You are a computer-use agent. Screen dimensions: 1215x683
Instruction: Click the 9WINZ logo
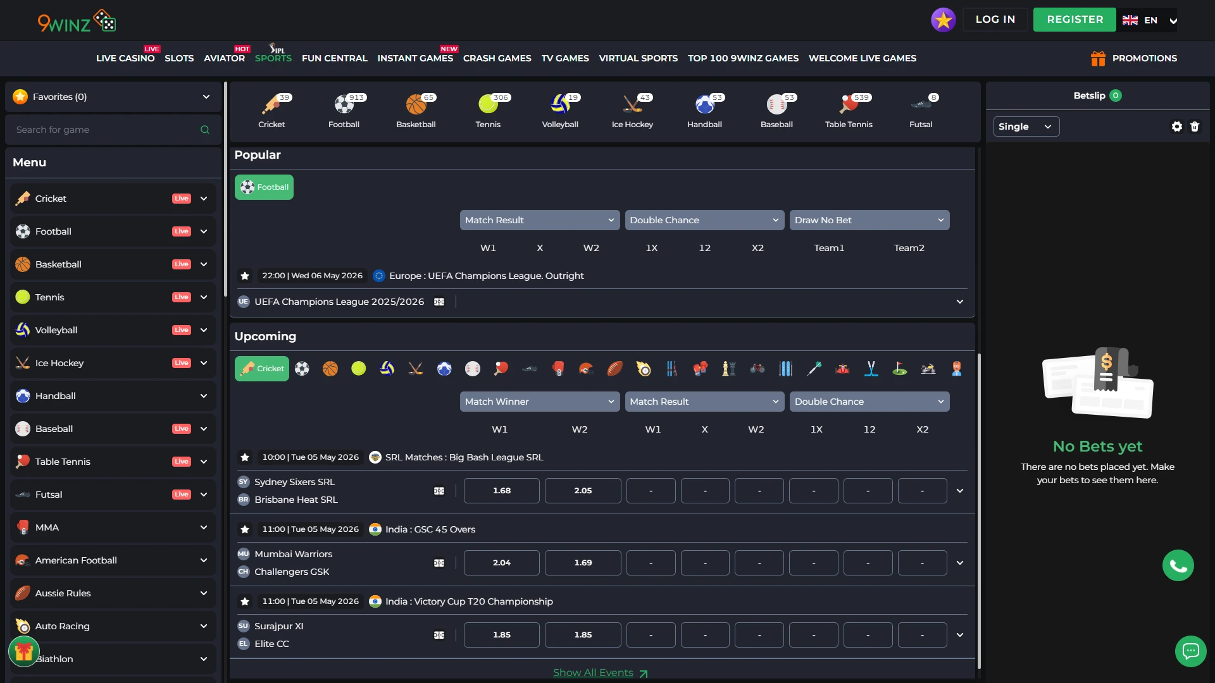(x=77, y=21)
